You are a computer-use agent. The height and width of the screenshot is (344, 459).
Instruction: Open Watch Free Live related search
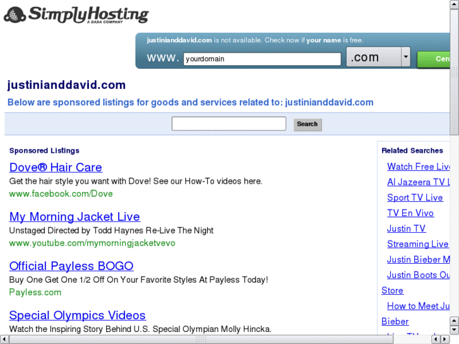tap(419, 167)
